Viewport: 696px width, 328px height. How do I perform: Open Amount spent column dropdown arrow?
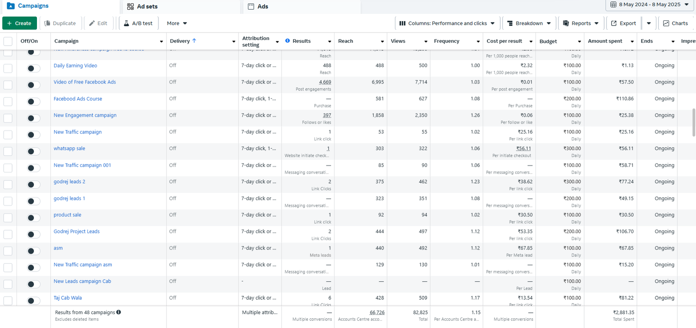632,42
